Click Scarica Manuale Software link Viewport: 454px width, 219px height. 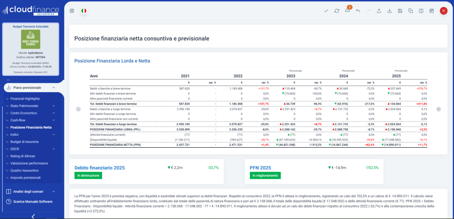point(33,202)
